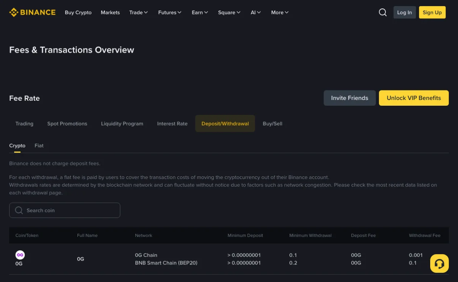Expand the AI dropdown menu
The image size is (458, 282).
click(256, 12)
